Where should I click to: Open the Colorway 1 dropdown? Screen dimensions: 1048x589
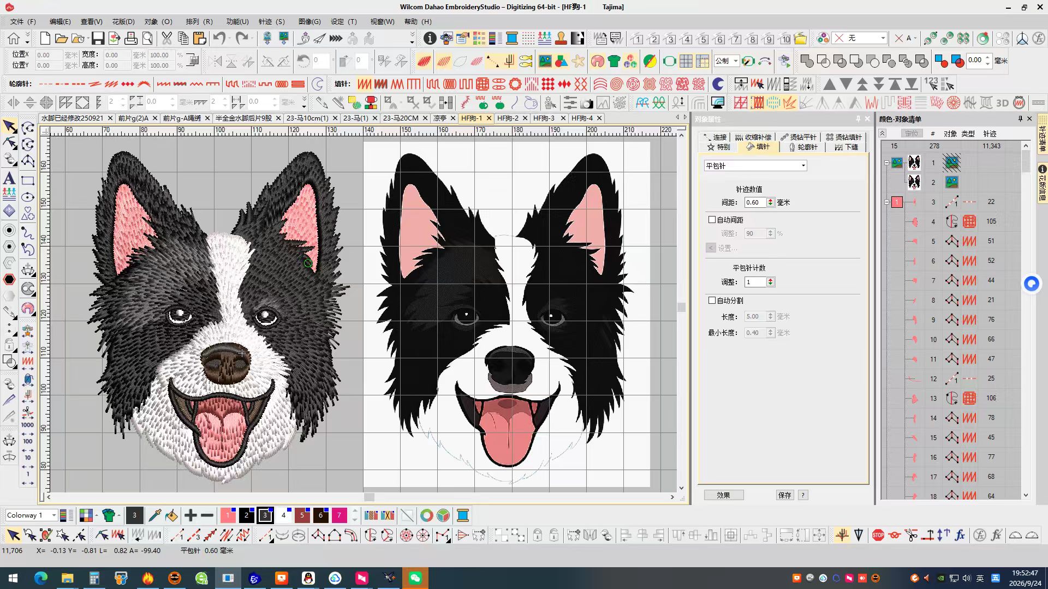(31, 515)
